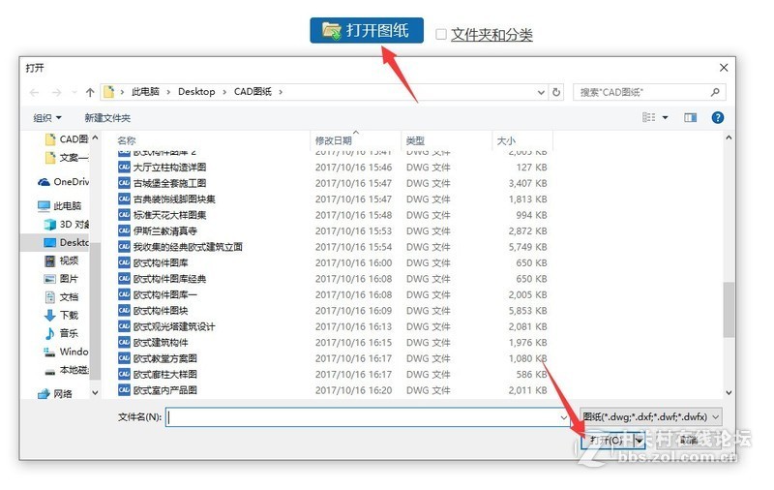Select the file 欧式构件图库经典
The width and height of the screenshot is (774, 490).
[x=169, y=279]
